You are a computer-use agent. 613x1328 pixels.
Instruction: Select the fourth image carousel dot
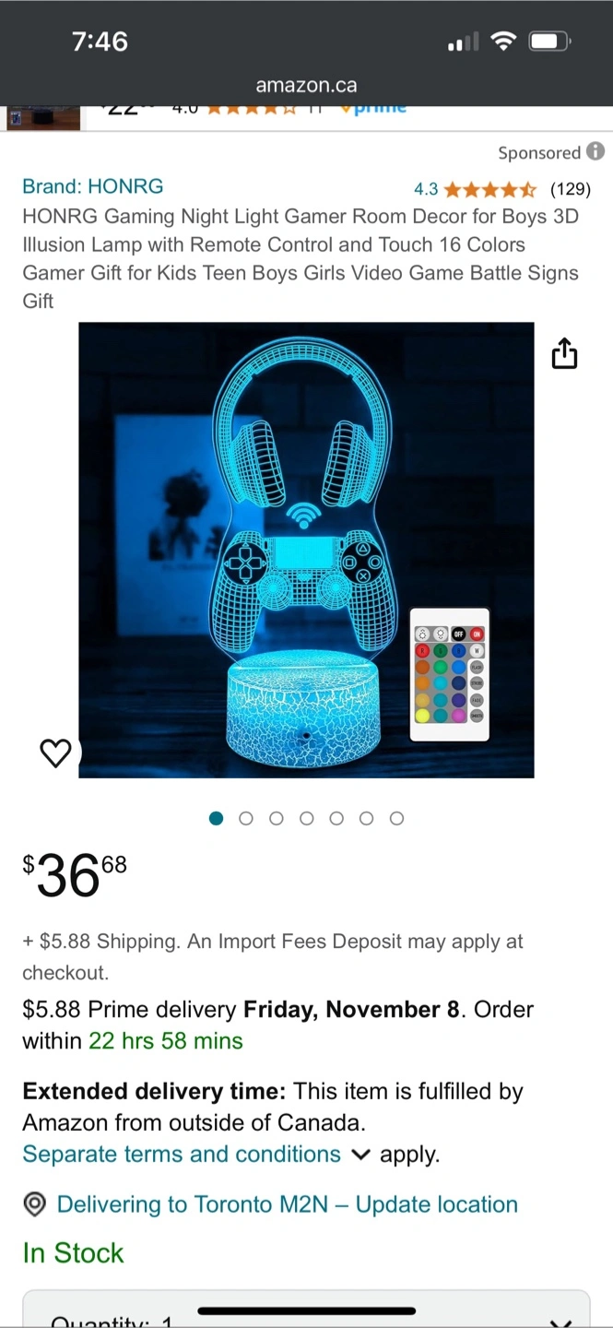(x=306, y=818)
